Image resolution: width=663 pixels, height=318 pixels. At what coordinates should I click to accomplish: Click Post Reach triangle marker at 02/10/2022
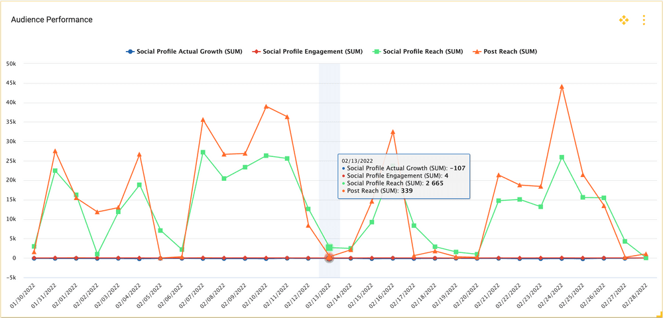[x=266, y=106]
